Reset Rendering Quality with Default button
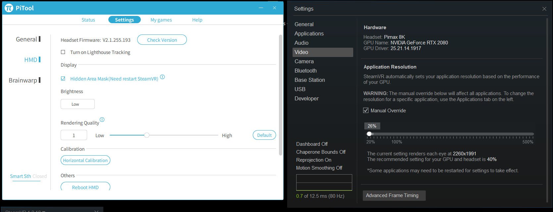 pos(264,135)
